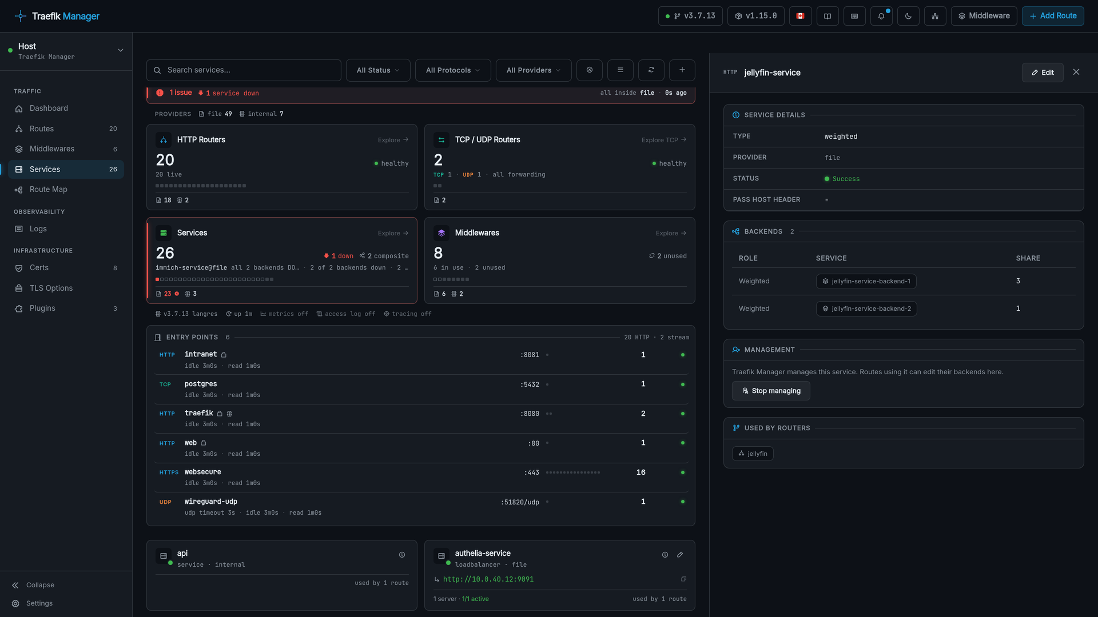
Task: Open Routes in sidebar
Action: (x=66, y=129)
